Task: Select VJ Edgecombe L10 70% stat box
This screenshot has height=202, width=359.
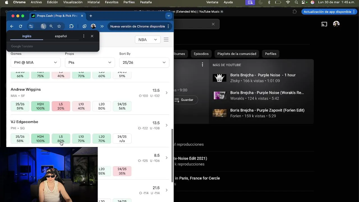Action: [81, 139]
